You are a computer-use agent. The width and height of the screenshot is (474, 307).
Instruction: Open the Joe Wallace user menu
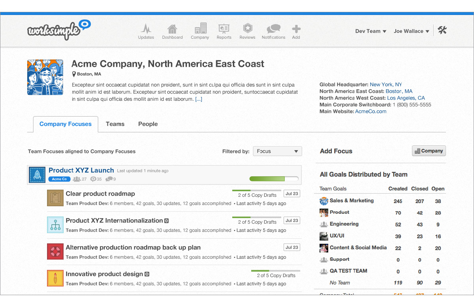click(x=411, y=31)
